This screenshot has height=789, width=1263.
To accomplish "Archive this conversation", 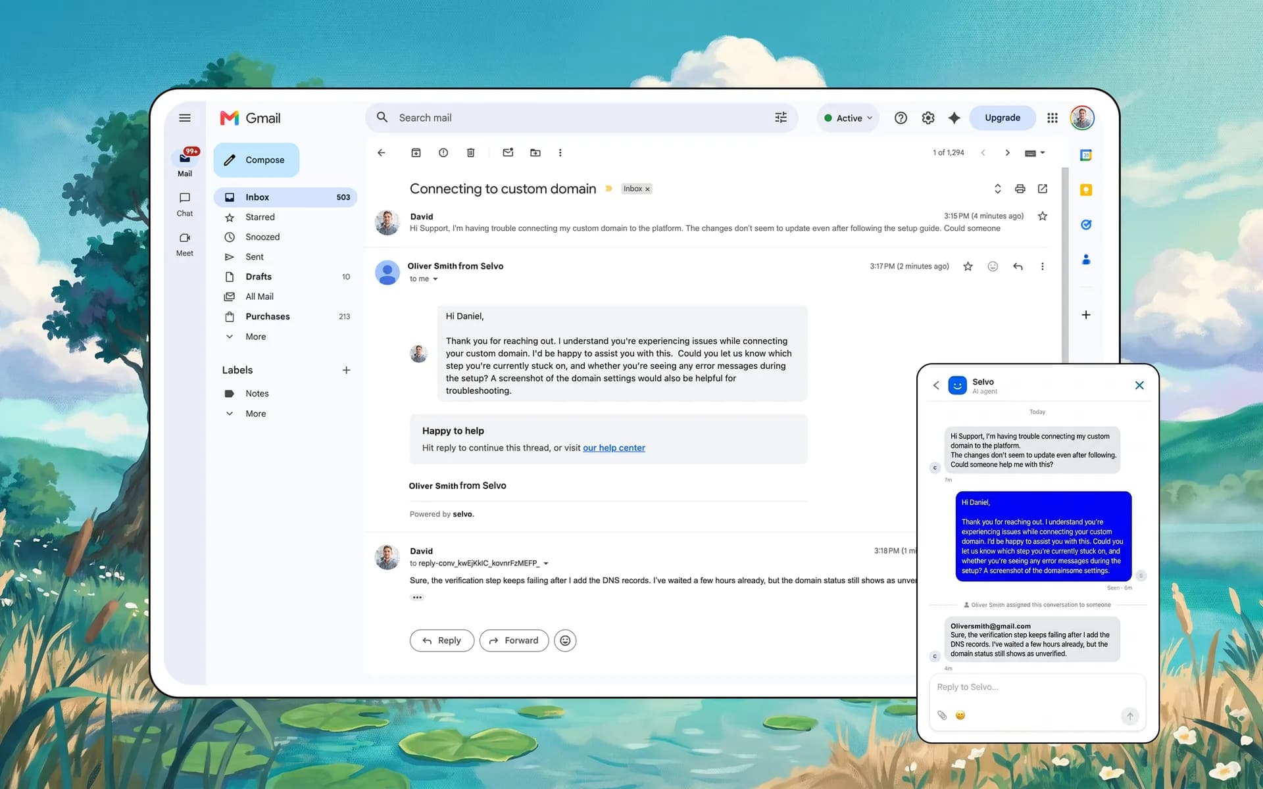I will point(416,153).
